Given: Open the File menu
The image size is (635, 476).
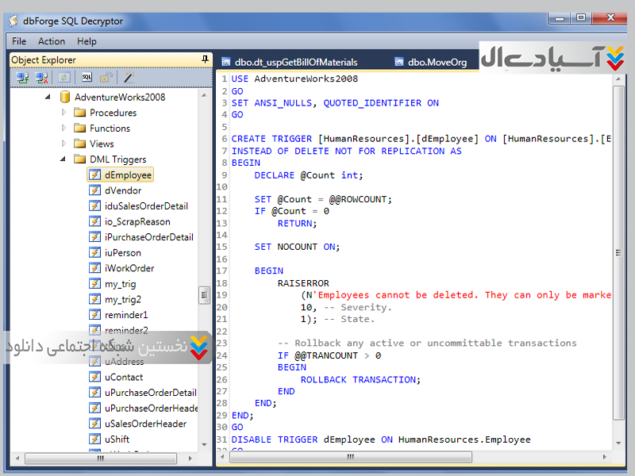Looking at the screenshot, I should pos(19,41).
